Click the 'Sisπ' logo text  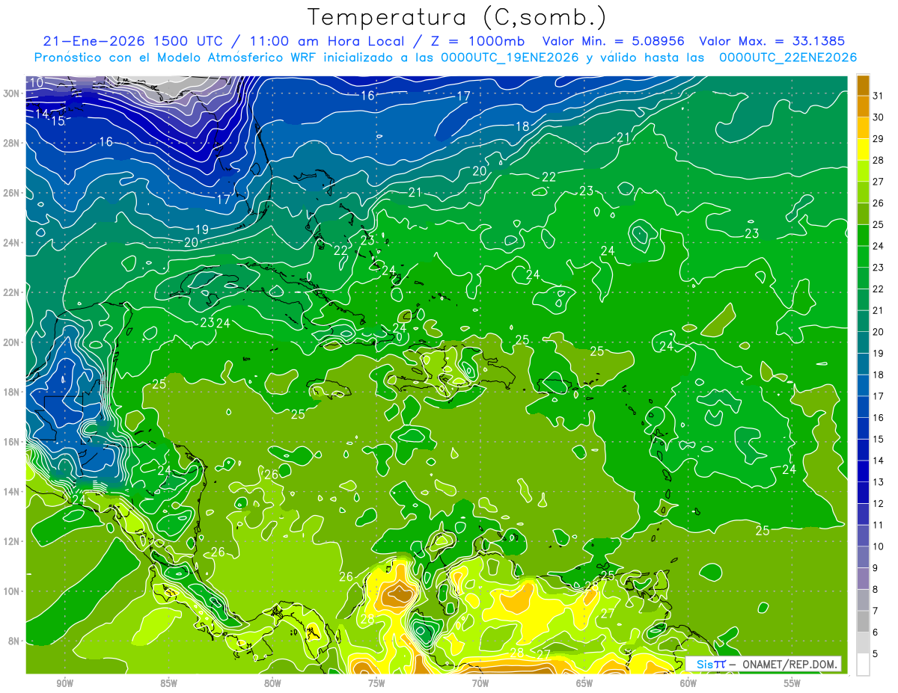pyautogui.click(x=711, y=664)
